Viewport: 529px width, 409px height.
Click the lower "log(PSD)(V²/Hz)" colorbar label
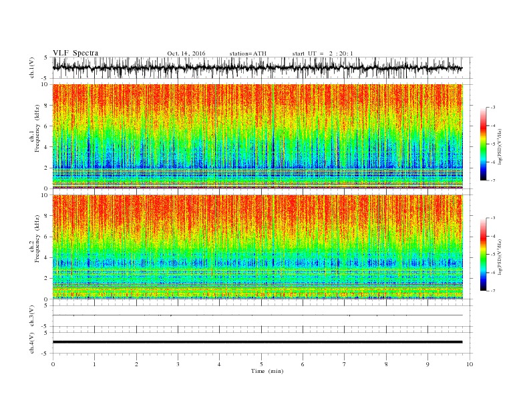(500, 257)
